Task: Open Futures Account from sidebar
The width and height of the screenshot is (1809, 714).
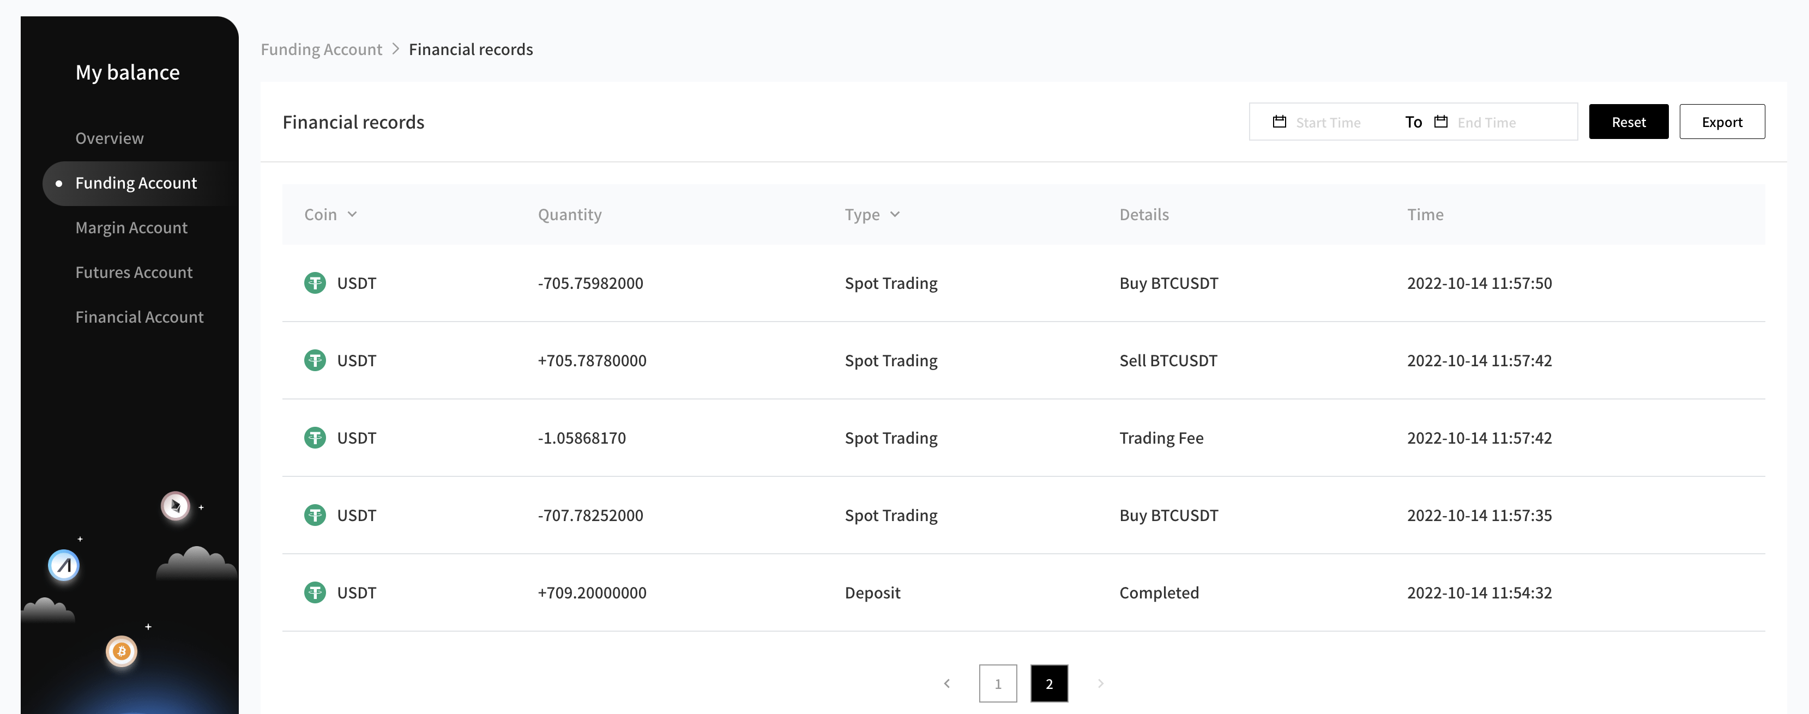Action: coord(134,273)
